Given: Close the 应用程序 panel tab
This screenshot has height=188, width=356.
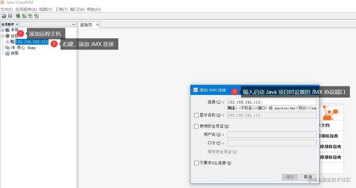Looking at the screenshot, I should point(17,24).
